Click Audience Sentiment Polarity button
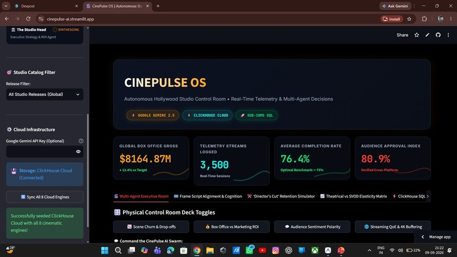 (x=312, y=227)
